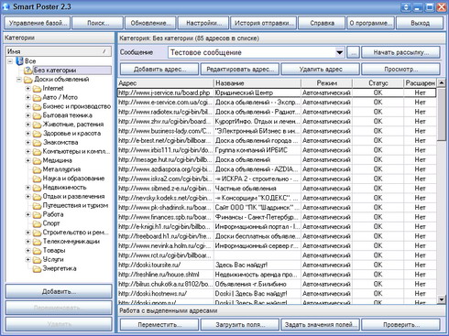Click the Smart Poster app icon in title bar
Image resolution: width=449 pixels, height=336 pixels.
5,6
